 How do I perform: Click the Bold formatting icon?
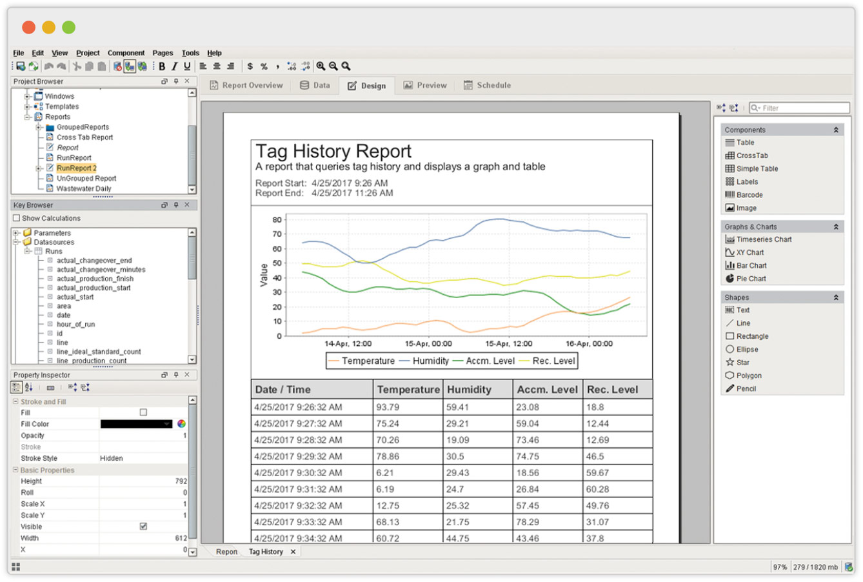tap(162, 66)
